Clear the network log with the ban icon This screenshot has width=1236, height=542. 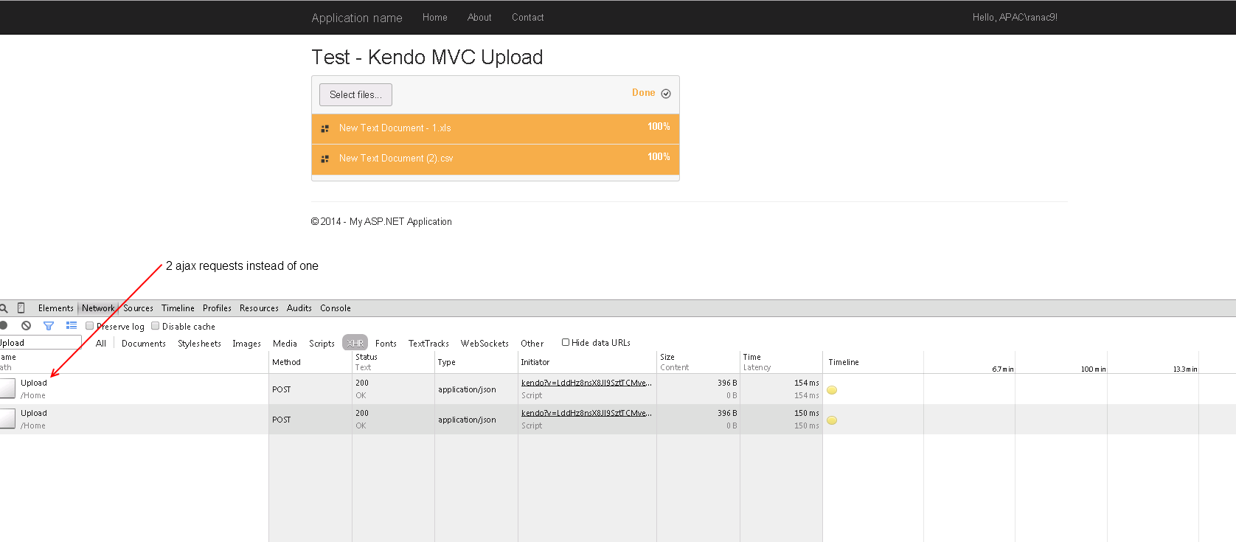[27, 325]
